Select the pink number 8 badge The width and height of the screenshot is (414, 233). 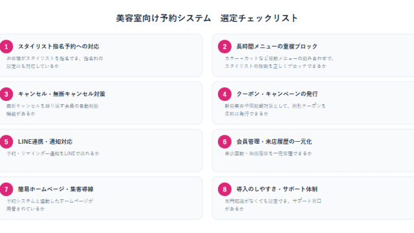tap(224, 190)
